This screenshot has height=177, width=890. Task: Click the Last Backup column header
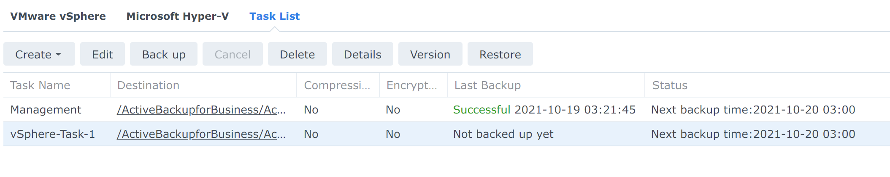point(487,85)
